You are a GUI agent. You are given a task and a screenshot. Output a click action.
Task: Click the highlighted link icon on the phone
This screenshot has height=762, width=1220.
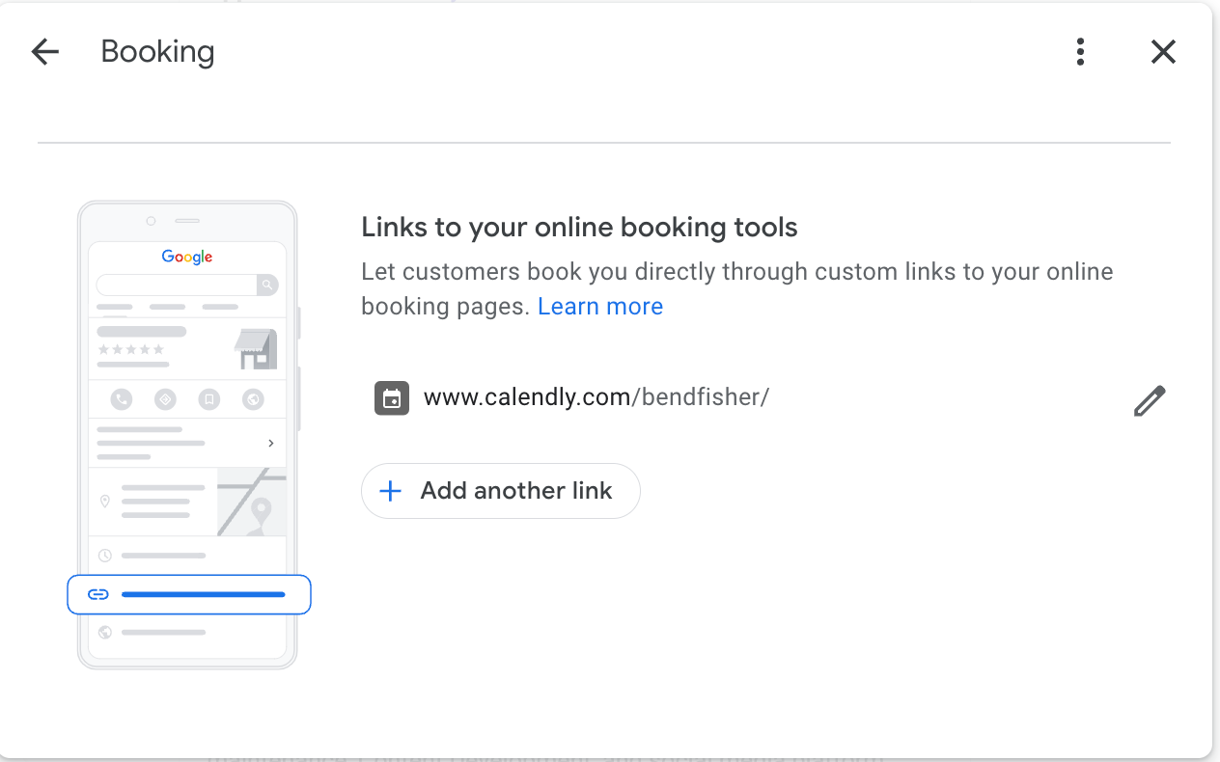97,594
